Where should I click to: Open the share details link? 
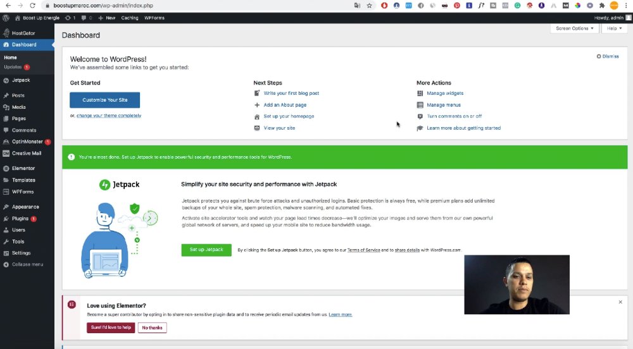pos(407,250)
